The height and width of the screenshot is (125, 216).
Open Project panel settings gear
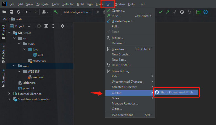[62, 26]
